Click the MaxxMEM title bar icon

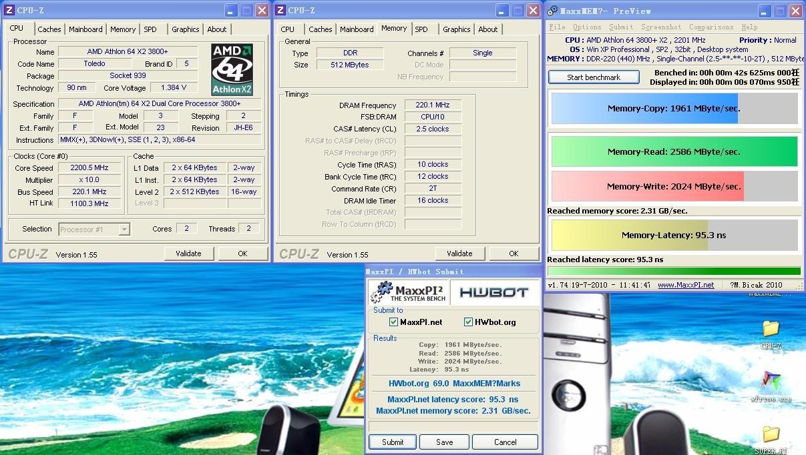552,11
